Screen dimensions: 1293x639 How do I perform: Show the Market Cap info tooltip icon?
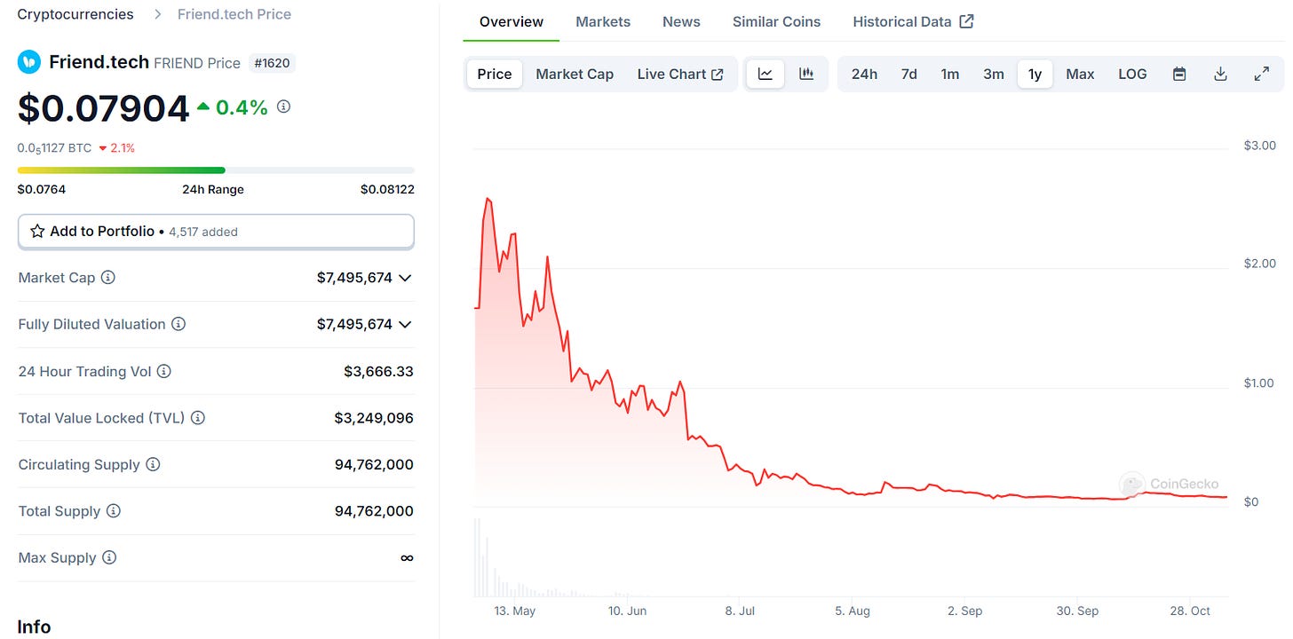tap(108, 278)
